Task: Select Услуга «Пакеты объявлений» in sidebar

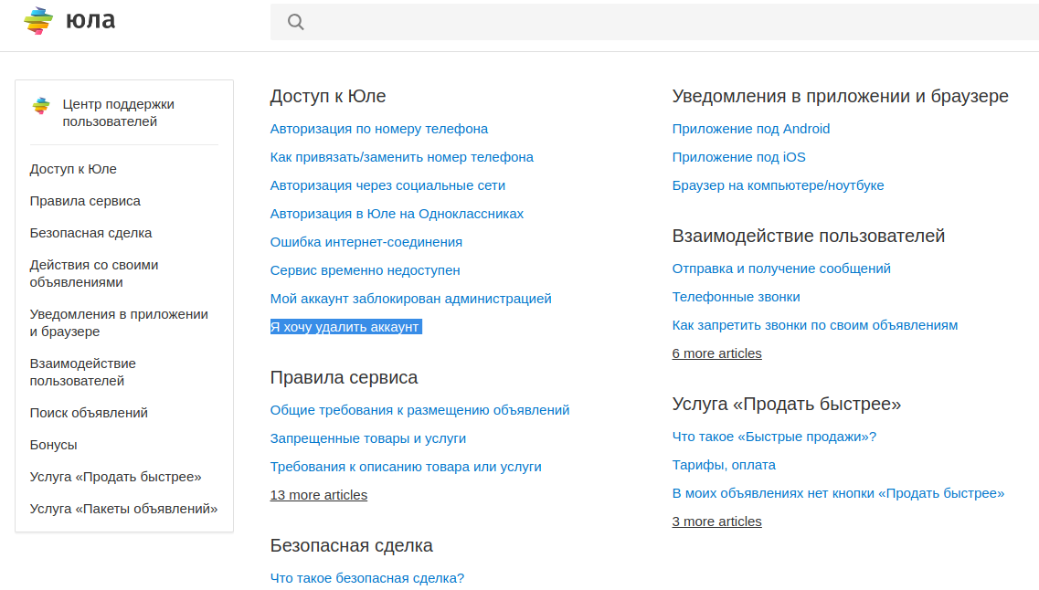Action: 124,509
